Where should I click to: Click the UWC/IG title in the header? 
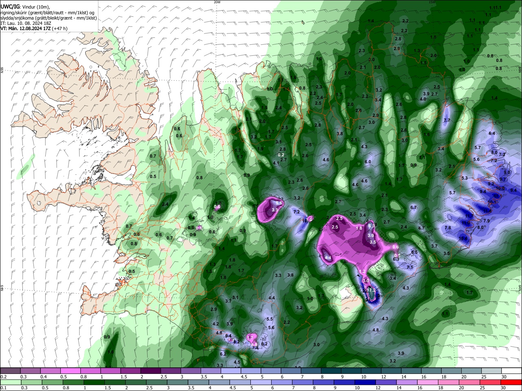[9, 7]
